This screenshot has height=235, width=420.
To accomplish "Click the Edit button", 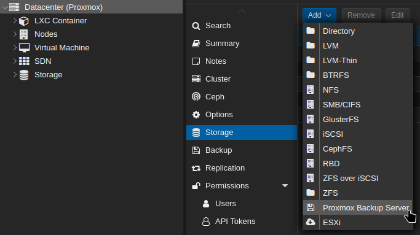I will [397, 15].
